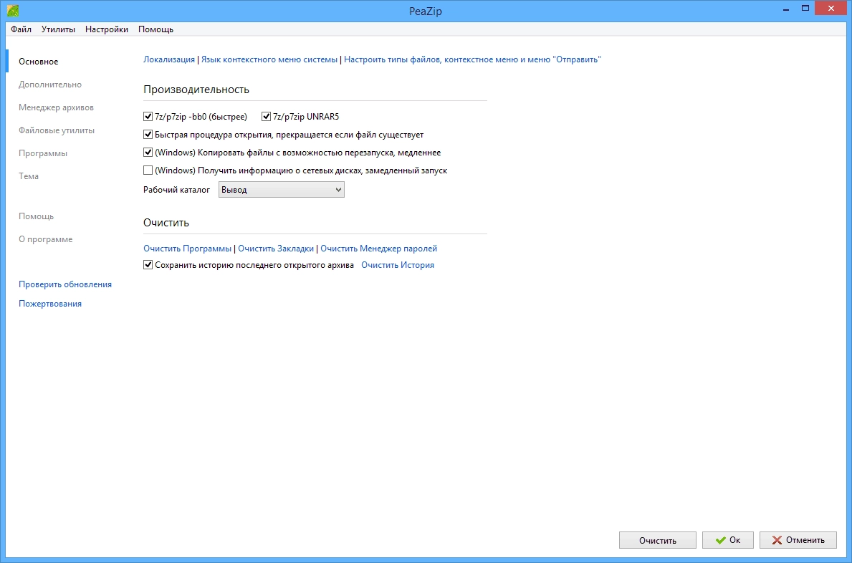This screenshot has width=852, height=563.
Task: Open the Файл menu
Action: (21, 29)
